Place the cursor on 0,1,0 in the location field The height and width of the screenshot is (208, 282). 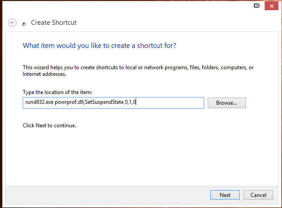pos(130,102)
